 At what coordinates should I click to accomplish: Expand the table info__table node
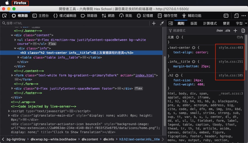[18, 57]
